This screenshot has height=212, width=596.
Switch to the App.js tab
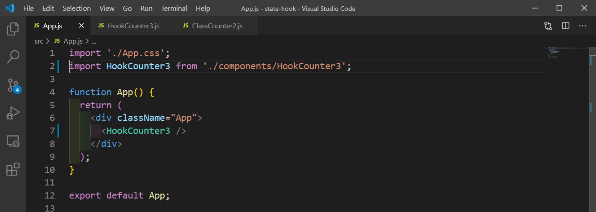click(58, 26)
